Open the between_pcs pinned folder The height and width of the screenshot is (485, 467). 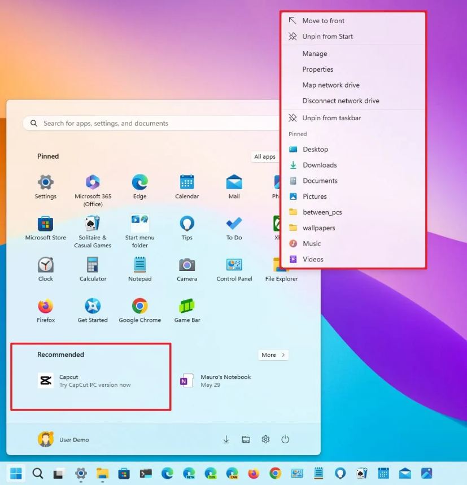pyautogui.click(x=353, y=212)
